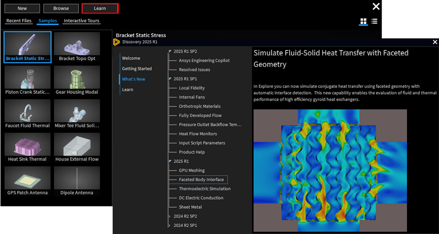The height and width of the screenshot is (234, 439).
Task: Click the Browse button
Action: (61, 8)
